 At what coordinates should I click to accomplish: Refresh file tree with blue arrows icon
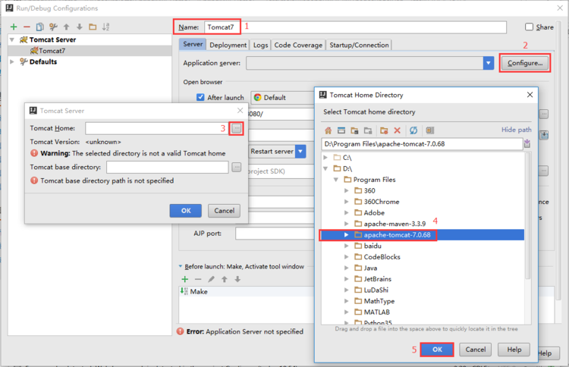[413, 130]
